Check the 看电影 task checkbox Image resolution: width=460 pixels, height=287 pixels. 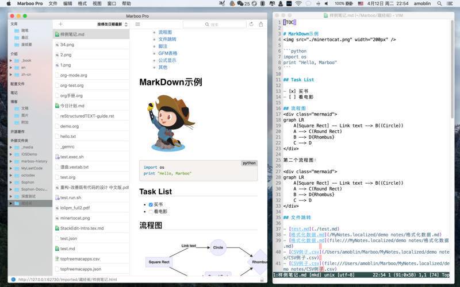pyautogui.click(x=151, y=211)
